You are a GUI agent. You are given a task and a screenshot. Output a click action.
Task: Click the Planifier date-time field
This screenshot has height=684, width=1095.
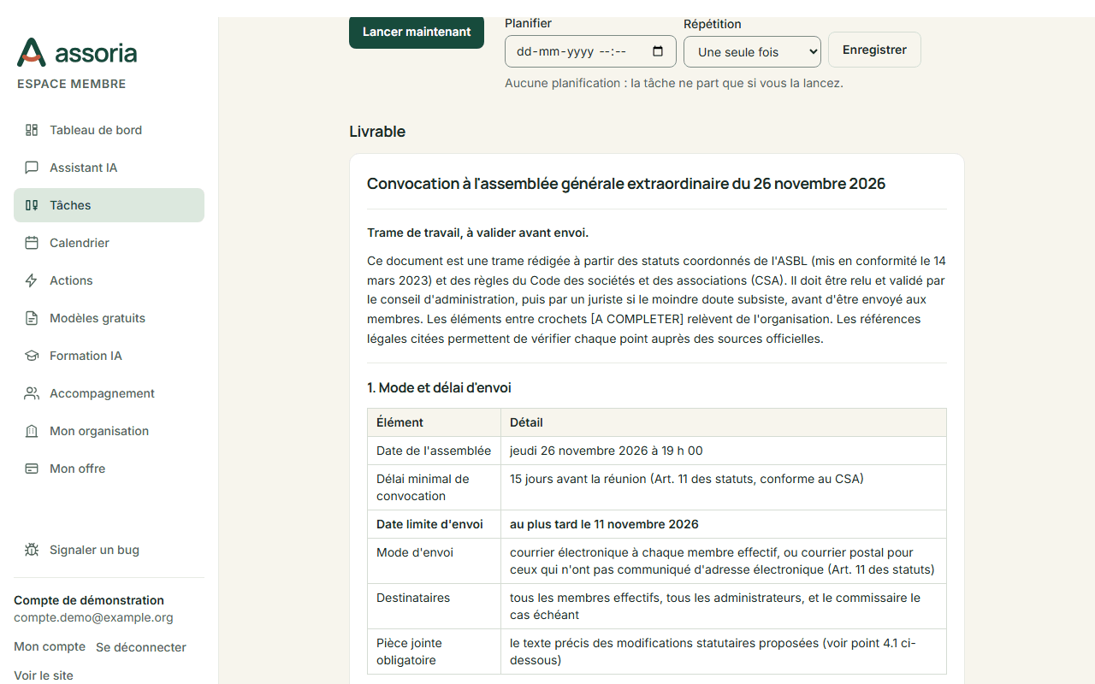point(590,51)
